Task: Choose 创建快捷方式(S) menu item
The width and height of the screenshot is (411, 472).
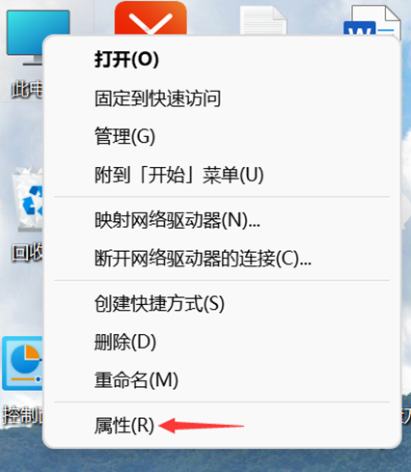Action: (222, 303)
